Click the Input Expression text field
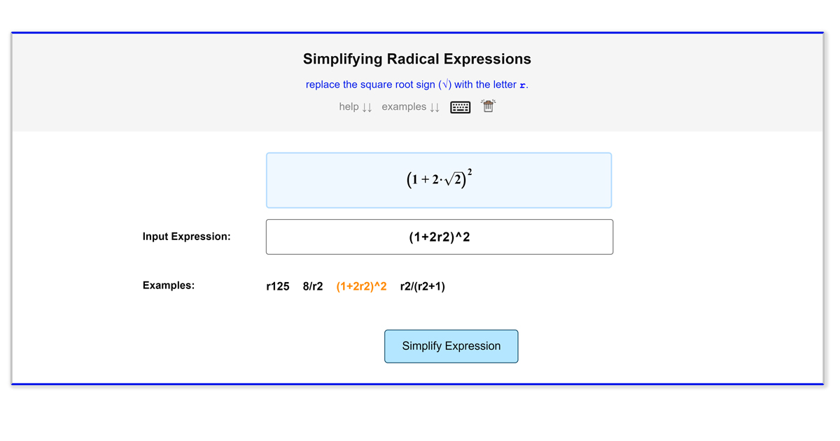This screenshot has height=441, width=840. point(439,237)
